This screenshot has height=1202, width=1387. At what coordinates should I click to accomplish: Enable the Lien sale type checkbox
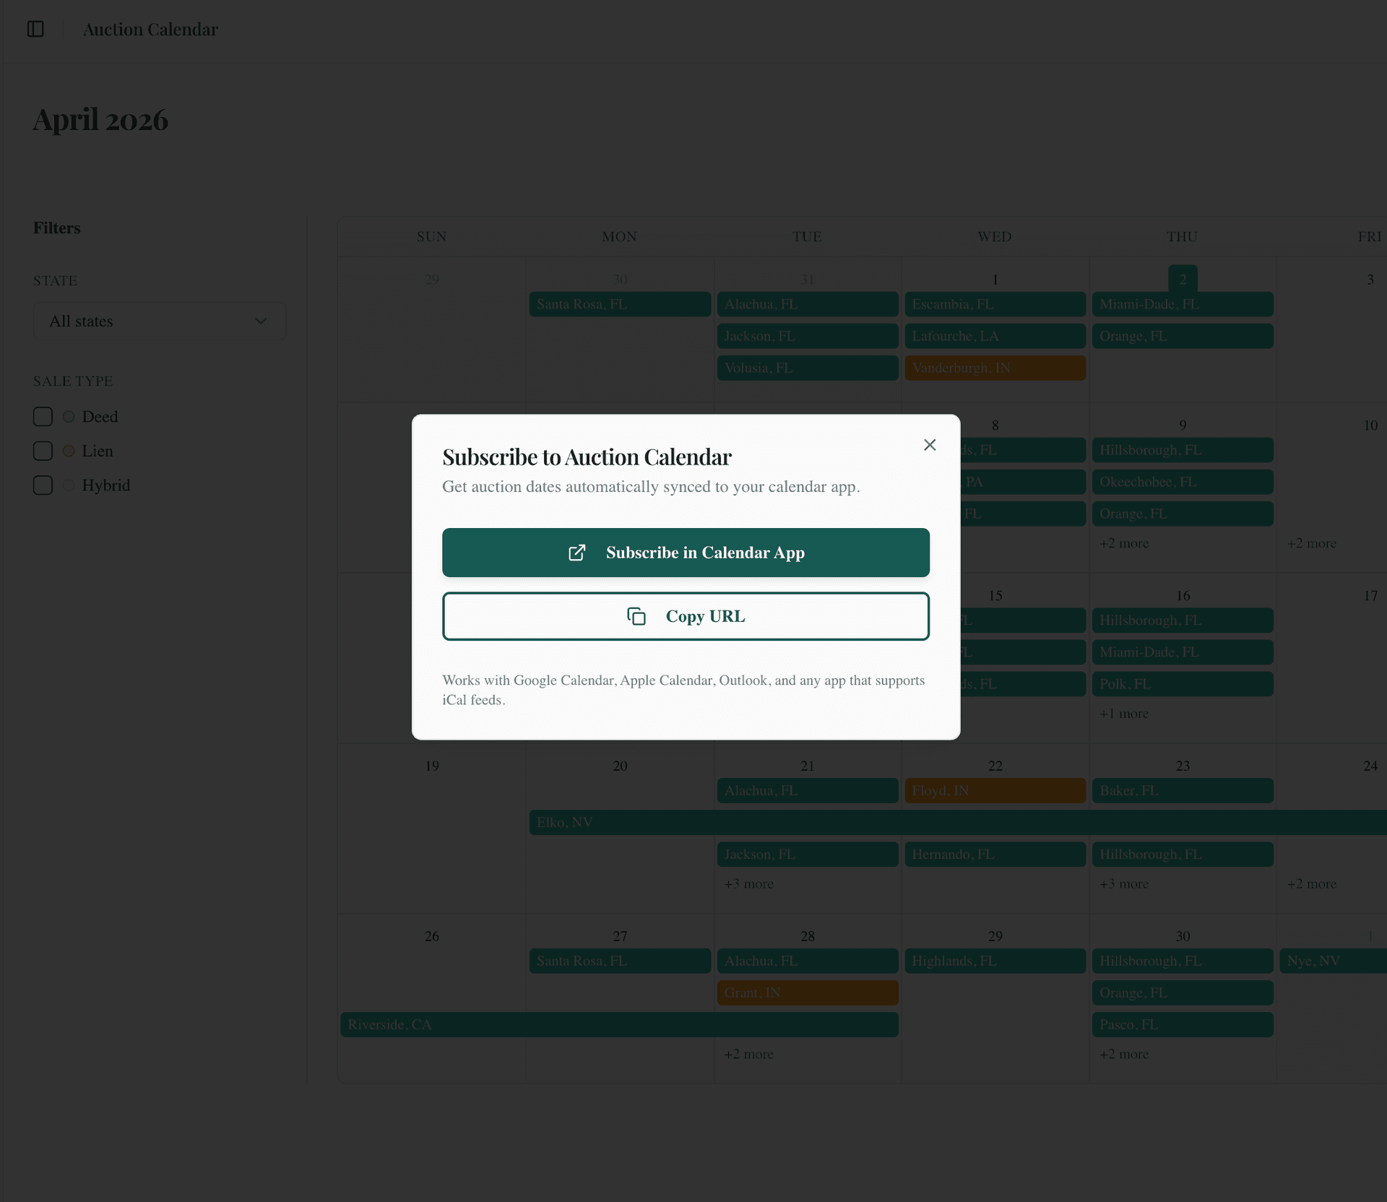point(43,451)
